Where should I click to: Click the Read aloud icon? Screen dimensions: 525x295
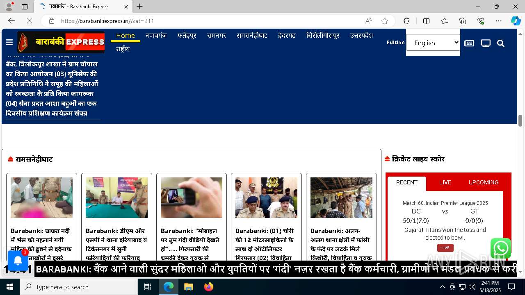coord(368,21)
